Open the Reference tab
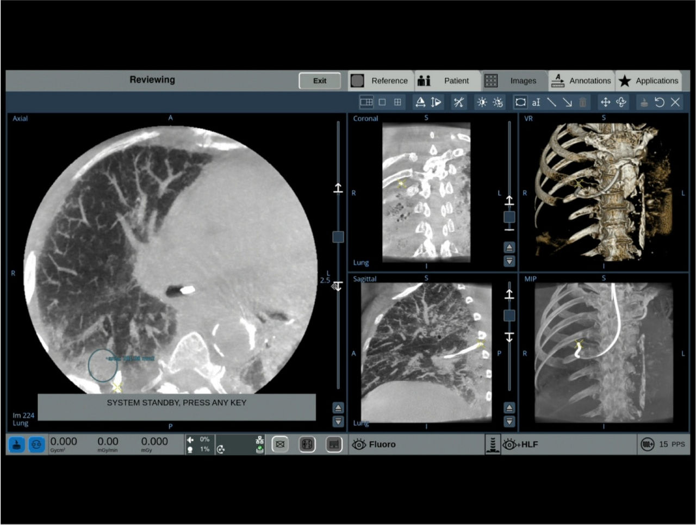 click(x=381, y=81)
